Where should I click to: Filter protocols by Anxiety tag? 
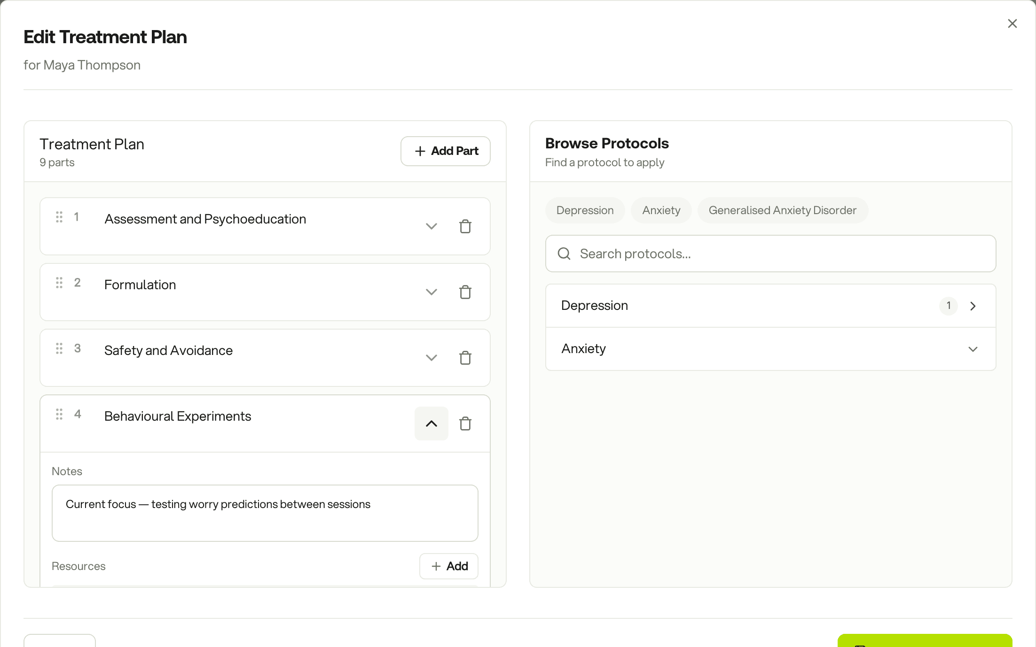(x=661, y=210)
